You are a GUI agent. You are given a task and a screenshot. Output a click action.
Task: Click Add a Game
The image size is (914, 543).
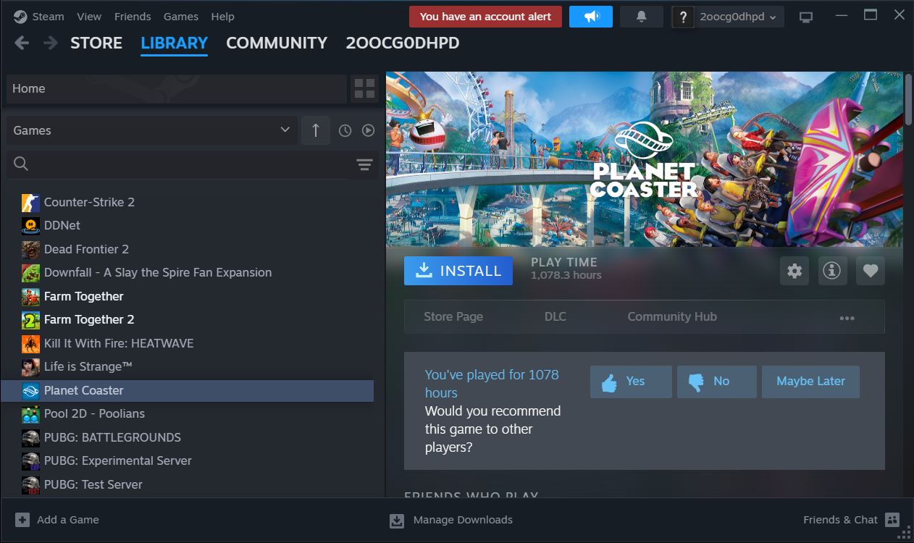click(x=57, y=520)
